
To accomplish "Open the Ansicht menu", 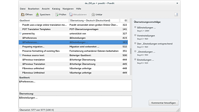I will pyautogui.click(x=46, y=9).
